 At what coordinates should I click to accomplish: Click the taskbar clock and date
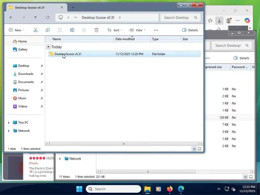tap(247, 189)
